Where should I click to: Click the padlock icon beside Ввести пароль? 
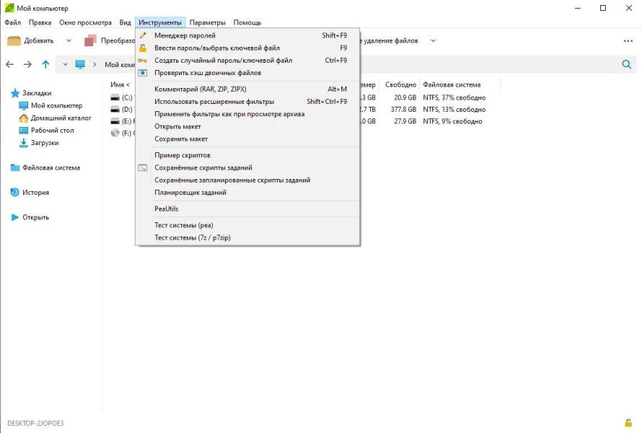143,48
